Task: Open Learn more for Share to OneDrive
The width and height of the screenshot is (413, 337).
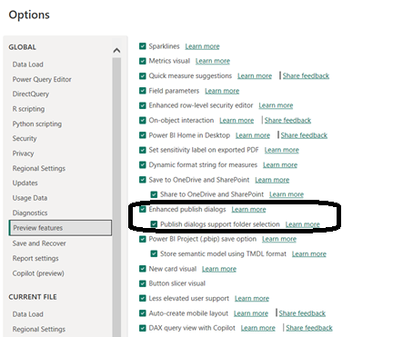Action: pyautogui.click(x=287, y=194)
